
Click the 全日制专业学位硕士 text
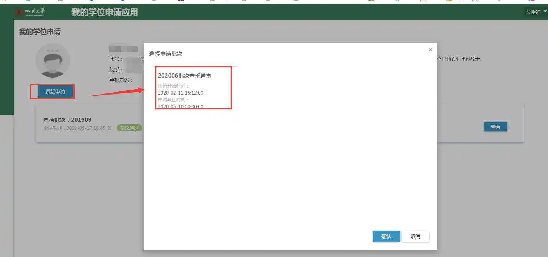459,60
